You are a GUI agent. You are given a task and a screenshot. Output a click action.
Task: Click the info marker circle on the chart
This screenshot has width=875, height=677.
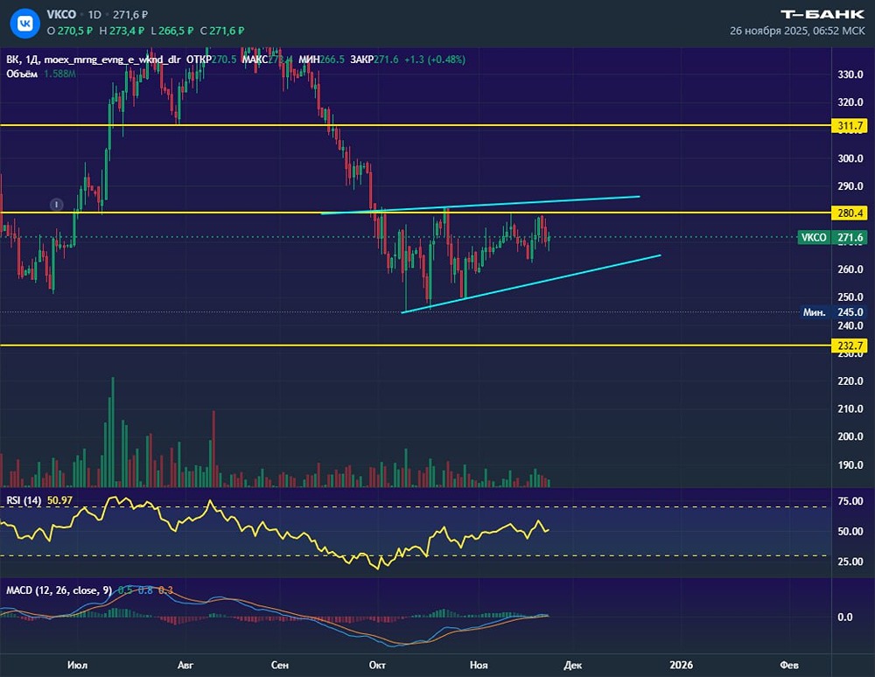coord(56,205)
